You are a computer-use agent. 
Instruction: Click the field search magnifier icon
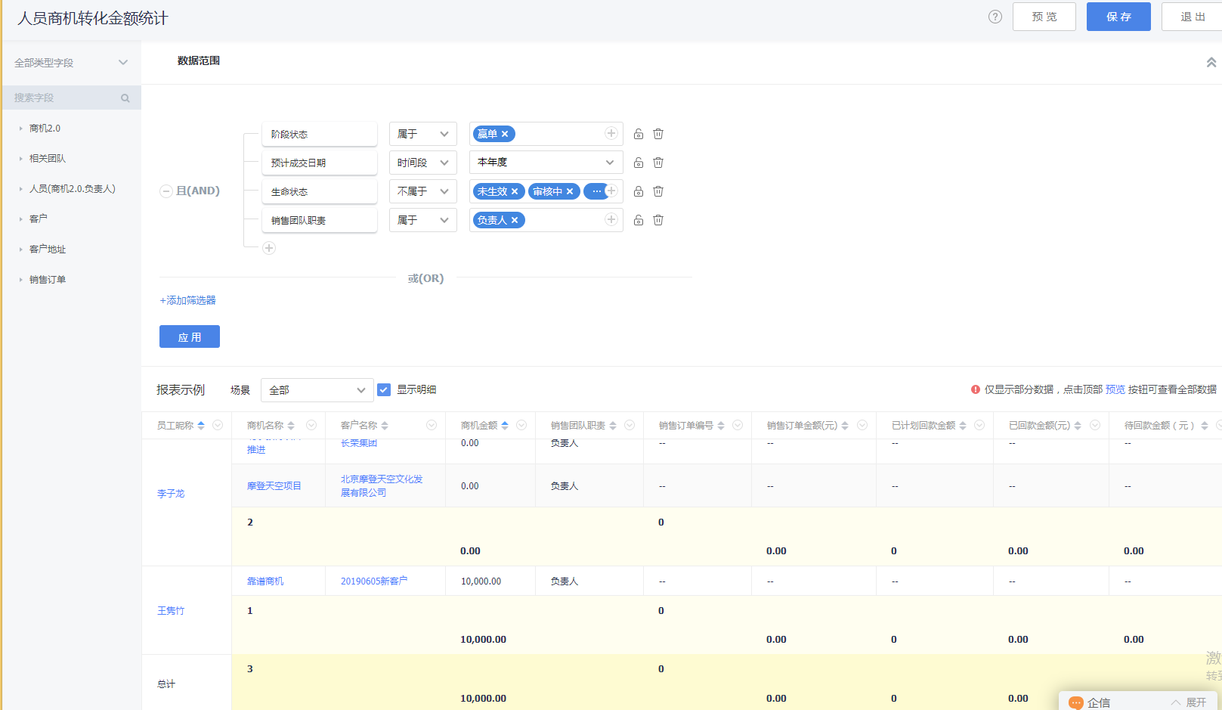(x=125, y=98)
